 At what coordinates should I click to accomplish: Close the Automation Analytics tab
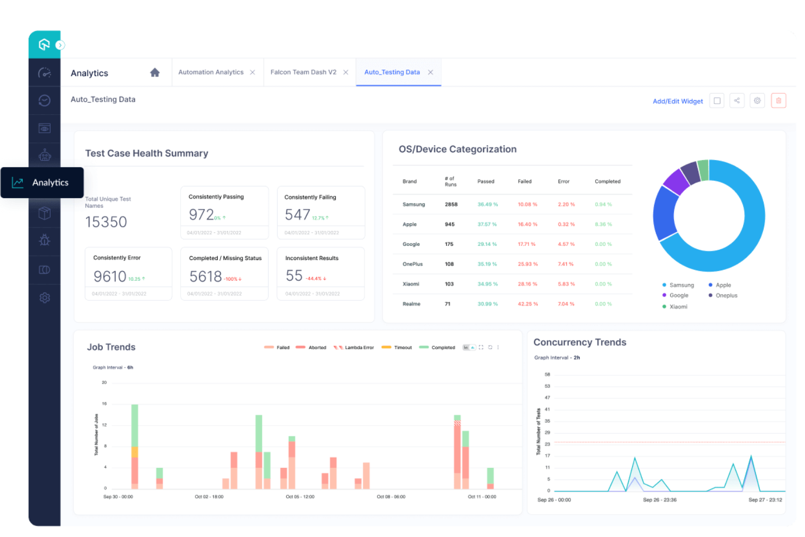[252, 72]
